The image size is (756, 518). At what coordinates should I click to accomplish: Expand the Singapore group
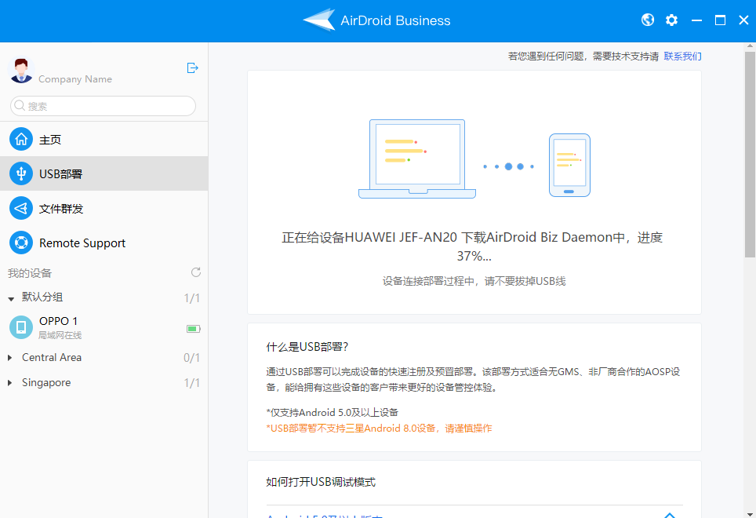9,383
